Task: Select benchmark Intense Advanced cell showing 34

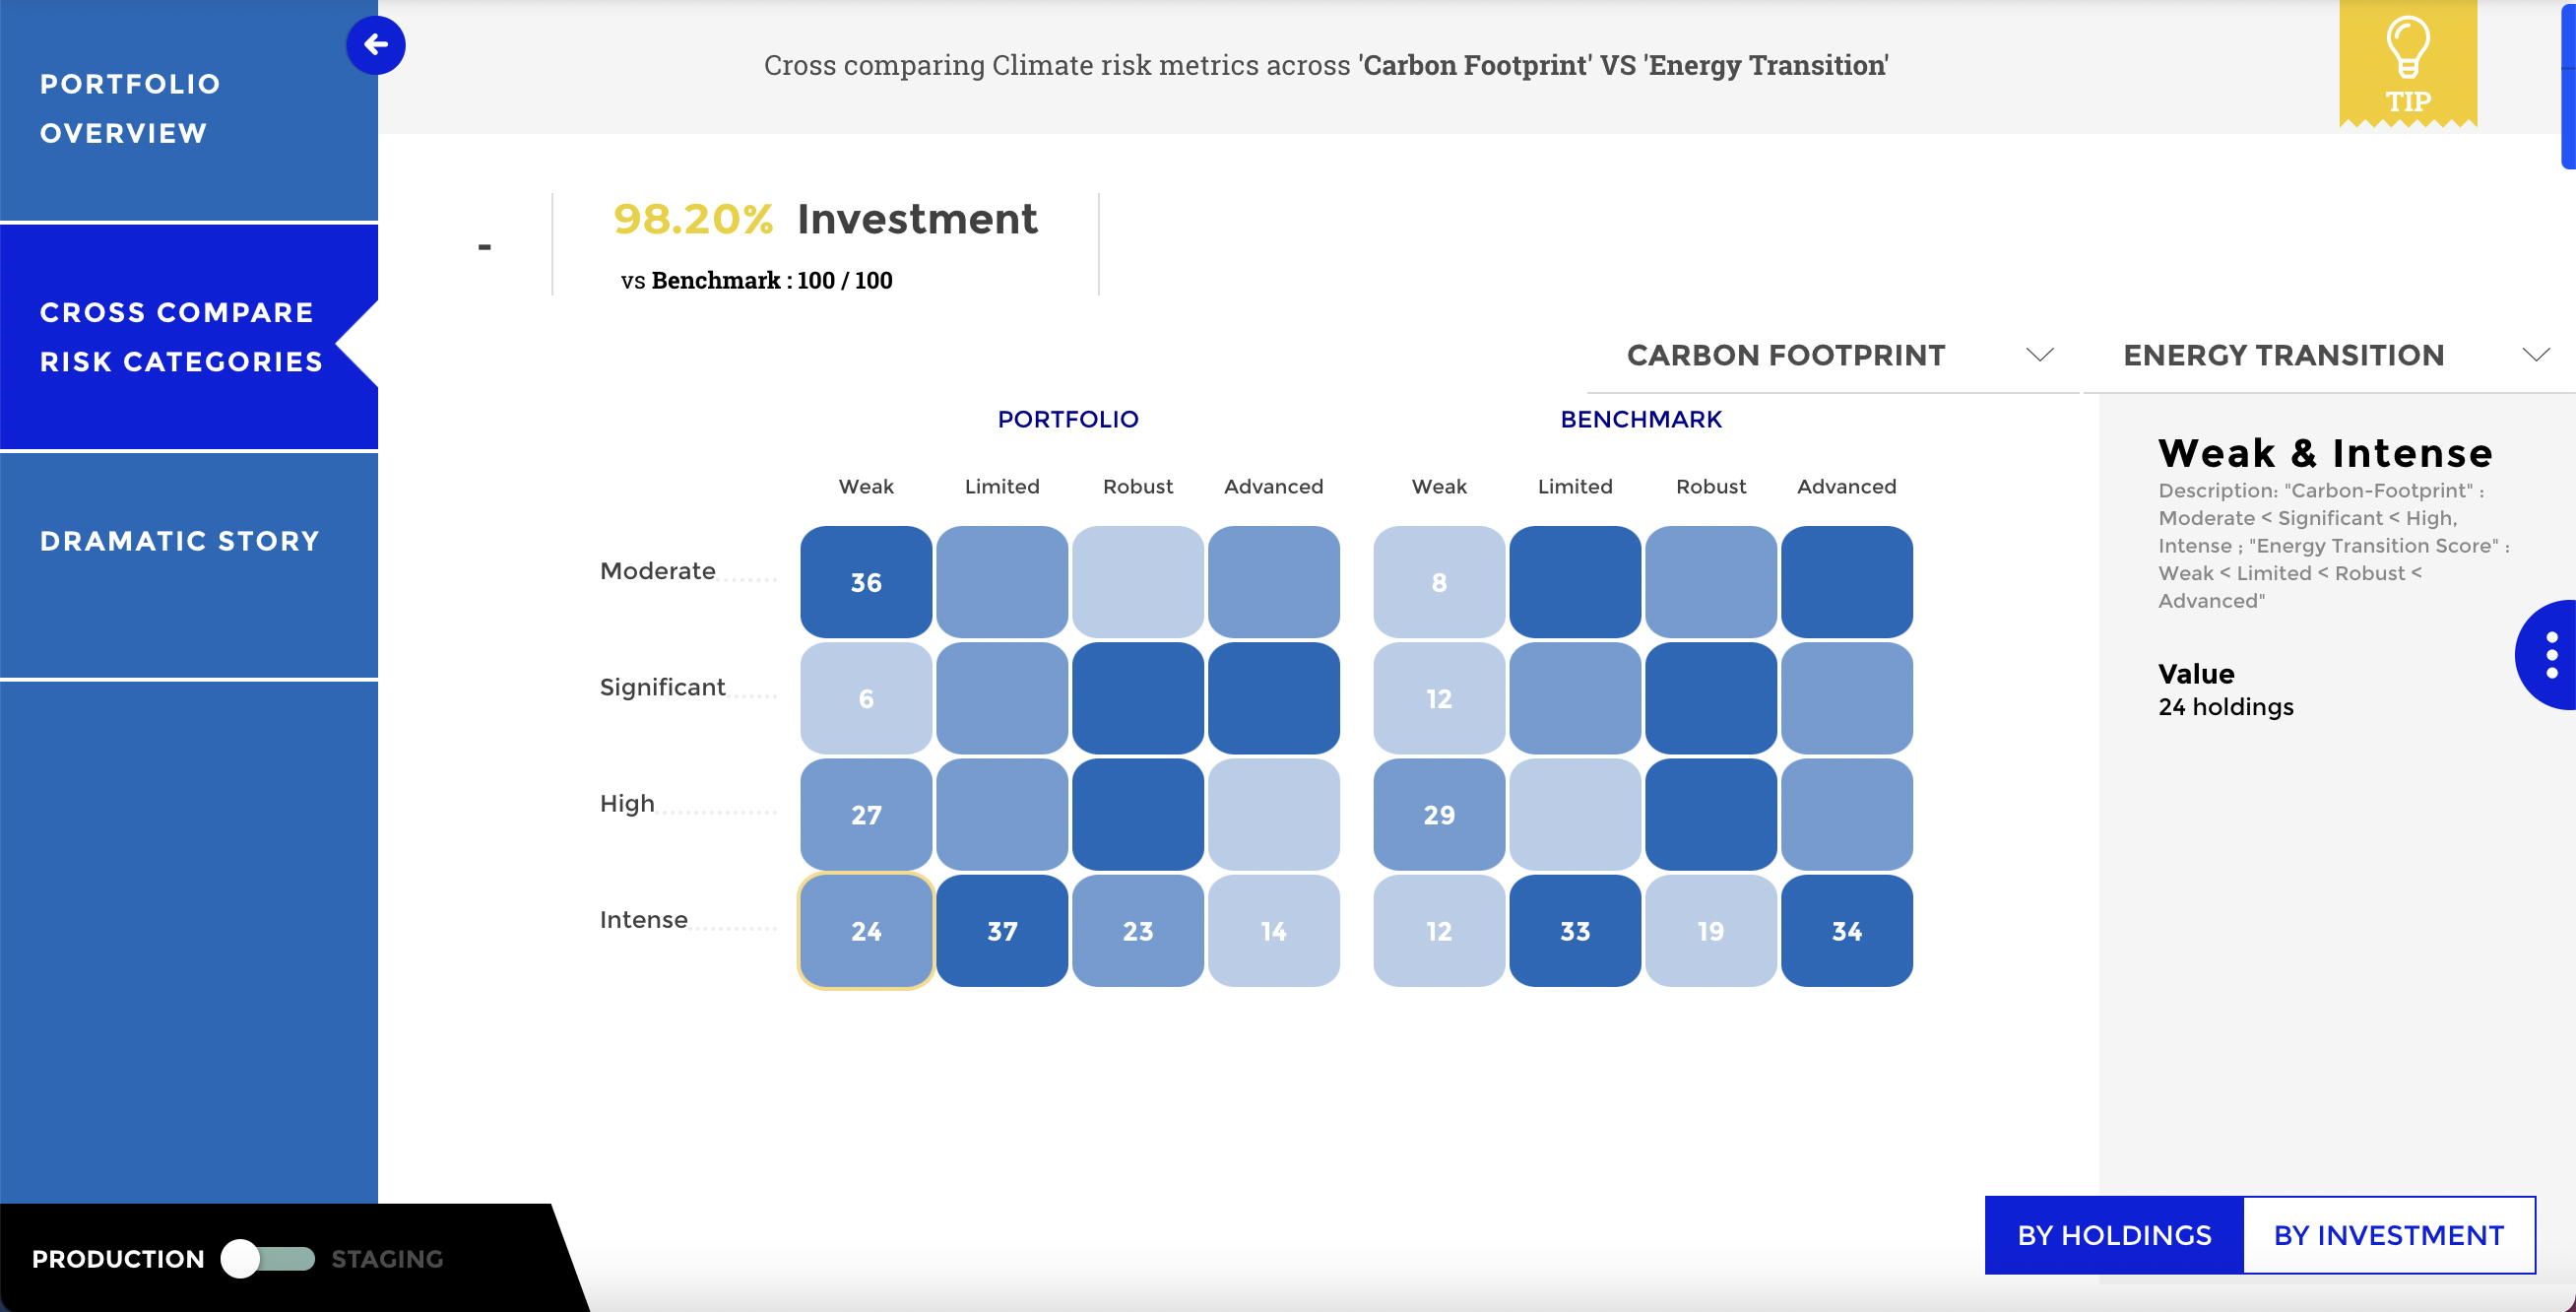Action: (1846, 931)
